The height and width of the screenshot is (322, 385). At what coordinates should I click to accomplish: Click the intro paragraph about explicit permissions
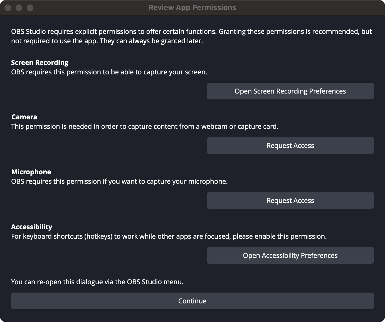coord(191,36)
